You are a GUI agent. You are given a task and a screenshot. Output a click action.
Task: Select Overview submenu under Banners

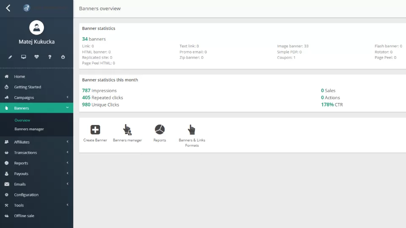point(22,120)
